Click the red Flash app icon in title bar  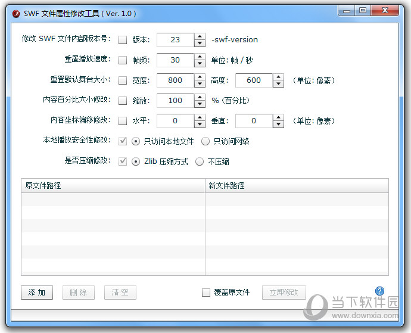16,14
